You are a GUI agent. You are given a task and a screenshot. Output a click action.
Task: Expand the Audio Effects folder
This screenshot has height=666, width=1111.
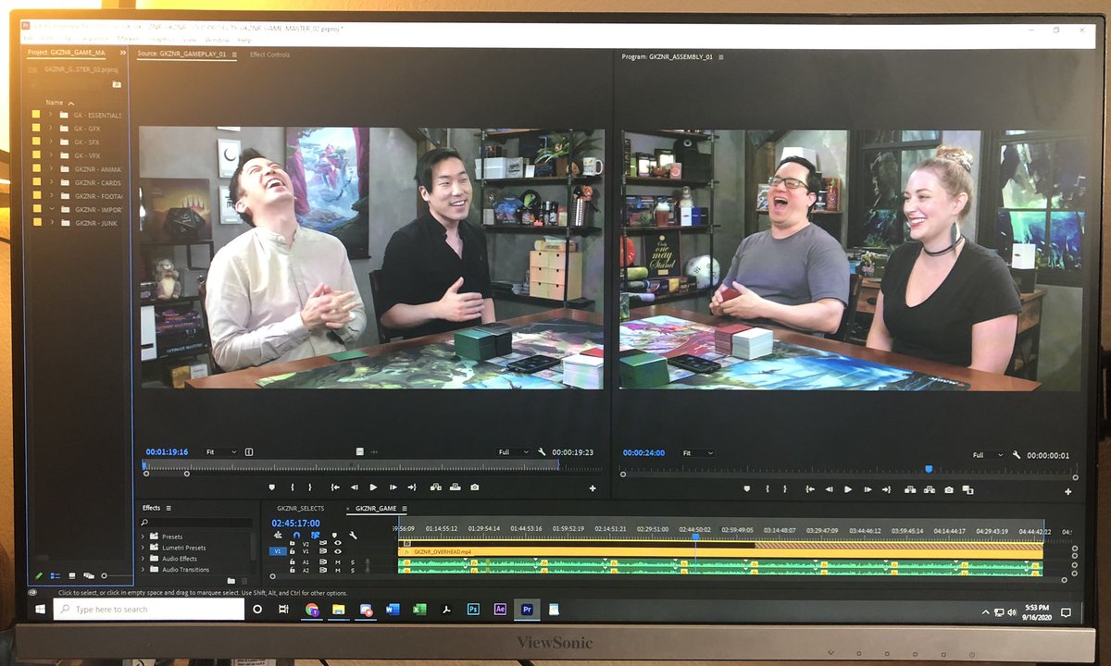pyautogui.click(x=143, y=559)
